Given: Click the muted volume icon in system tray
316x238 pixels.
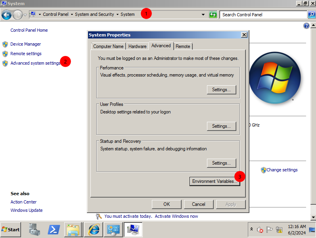Looking at the screenshot, I should 260,230.
